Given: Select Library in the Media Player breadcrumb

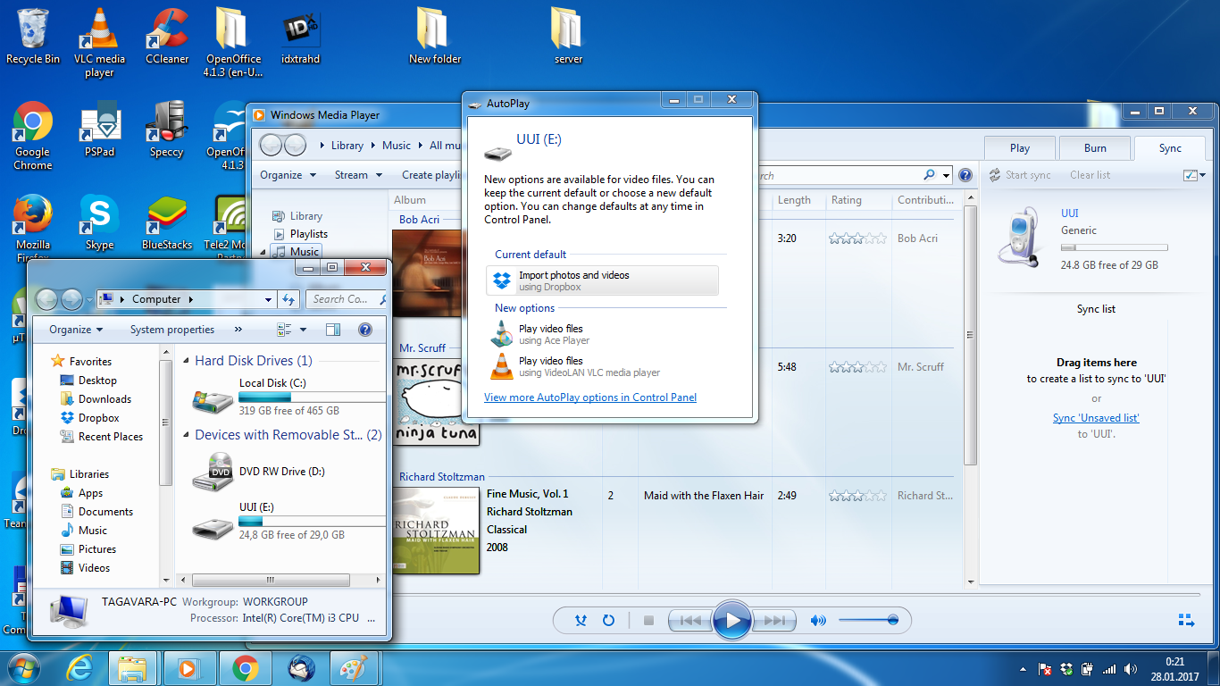Looking at the screenshot, I should tap(347, 146).
